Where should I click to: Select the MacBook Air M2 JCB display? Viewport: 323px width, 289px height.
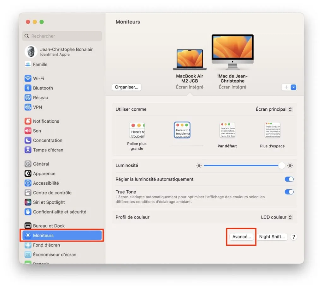(190, 69)
